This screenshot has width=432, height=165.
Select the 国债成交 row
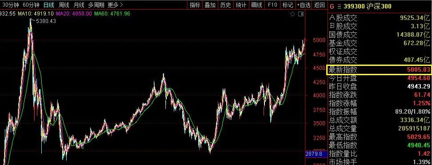pyautogui.click(x=380, y=35)
